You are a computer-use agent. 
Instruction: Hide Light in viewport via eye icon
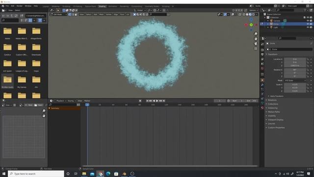[x=308, y=27]
